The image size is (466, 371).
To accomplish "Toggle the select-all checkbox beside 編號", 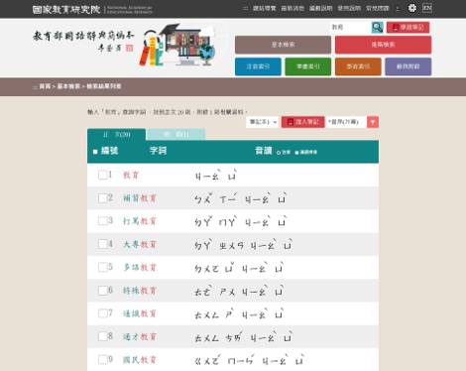I will (x=95, y=152).
